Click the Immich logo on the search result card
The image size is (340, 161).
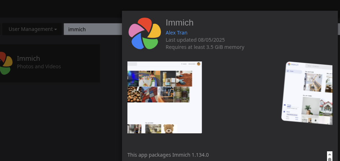coord(5,63)
